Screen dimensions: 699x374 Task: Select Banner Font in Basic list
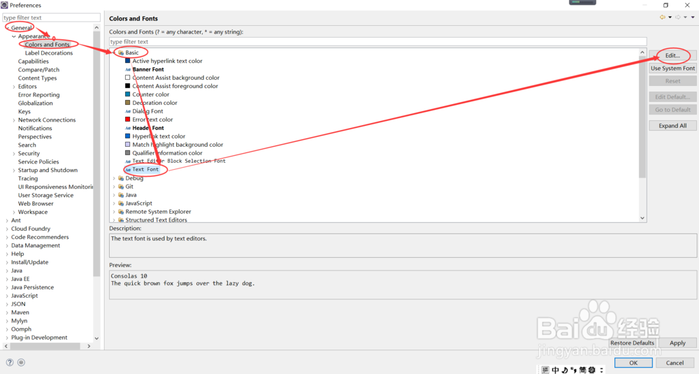point(148,69)
